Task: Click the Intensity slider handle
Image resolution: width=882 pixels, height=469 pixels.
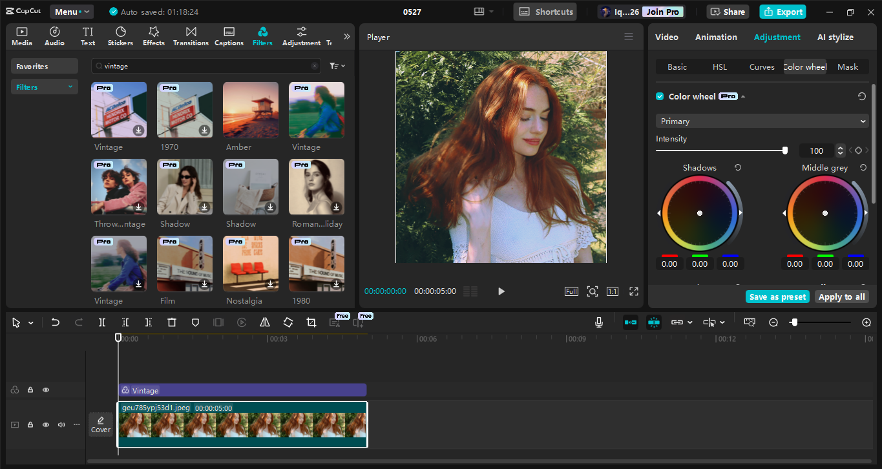Action: click(784, 150)
